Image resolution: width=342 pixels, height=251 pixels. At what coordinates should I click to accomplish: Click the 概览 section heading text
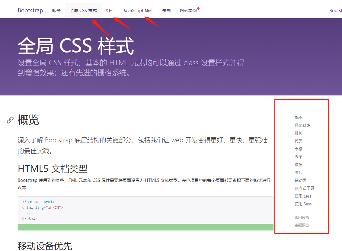coord(29,120)
